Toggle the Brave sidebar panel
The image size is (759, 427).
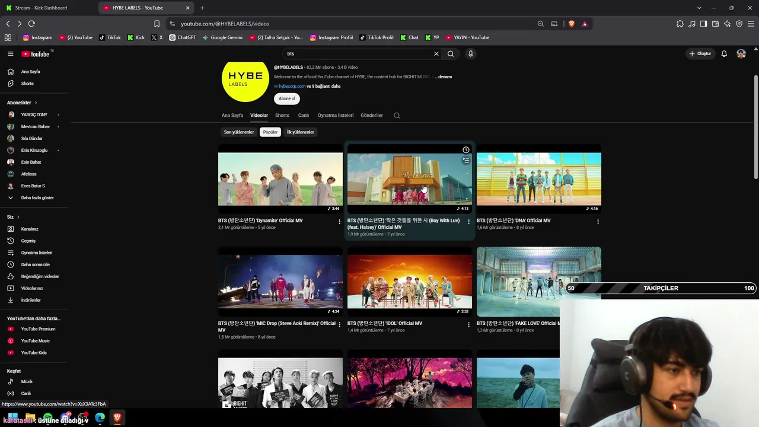(704, 24)
